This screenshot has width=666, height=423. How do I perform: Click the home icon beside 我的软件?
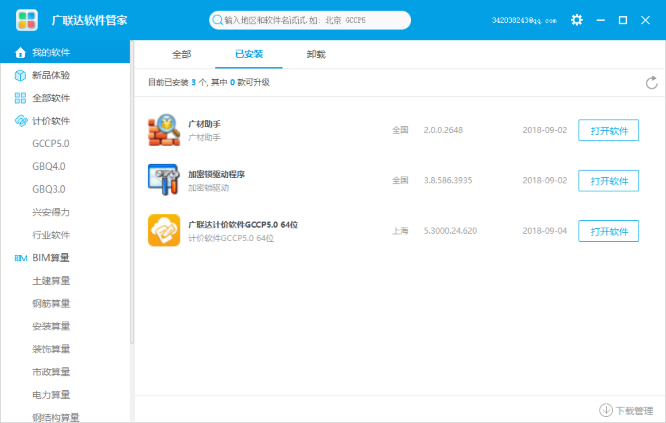point(20,52)
